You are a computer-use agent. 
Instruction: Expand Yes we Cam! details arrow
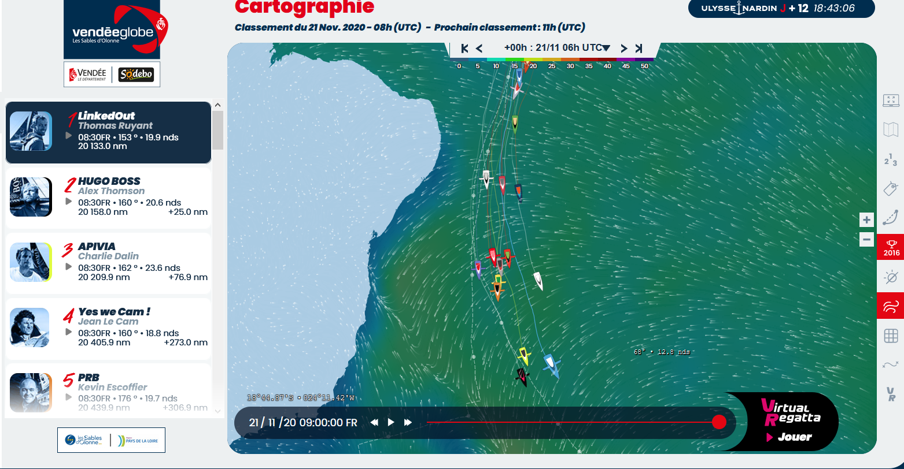coord(69,332)
